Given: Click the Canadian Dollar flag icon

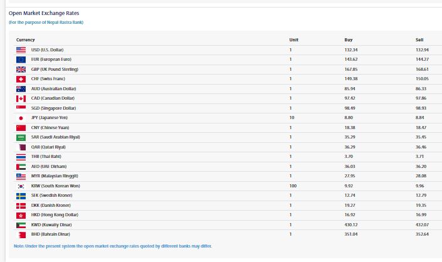Looking at the screenshot, I should click(x=21, y=98).
